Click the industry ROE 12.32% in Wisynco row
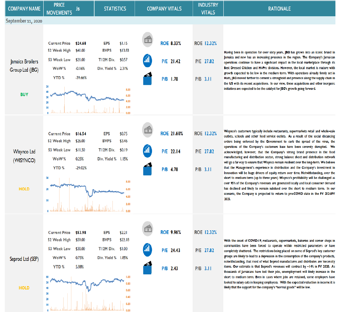345x312 pixels. tap(210, 133)
